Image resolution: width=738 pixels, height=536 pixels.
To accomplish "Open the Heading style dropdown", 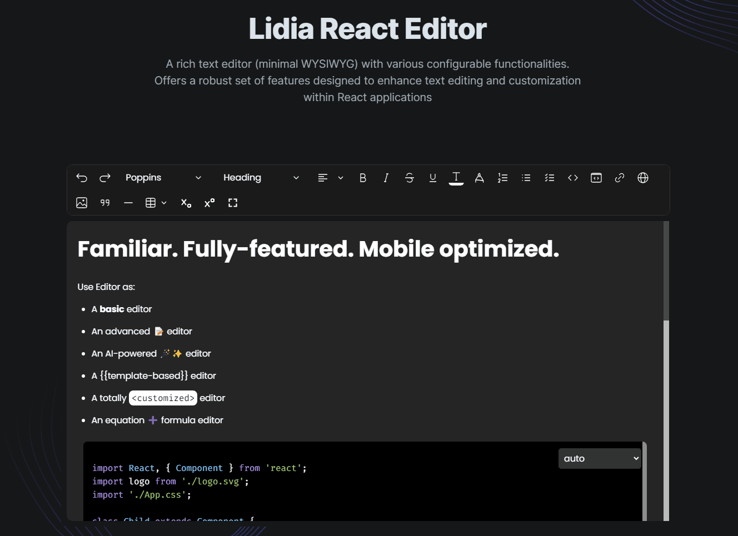I will (261, 178).
